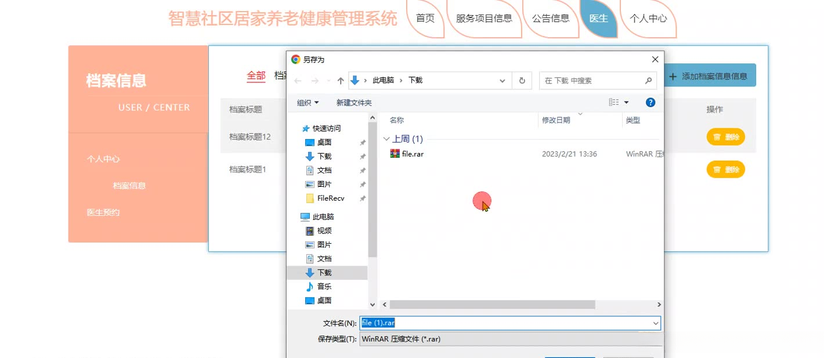Open the 保存类型 combo box

(x=511, y=339)
